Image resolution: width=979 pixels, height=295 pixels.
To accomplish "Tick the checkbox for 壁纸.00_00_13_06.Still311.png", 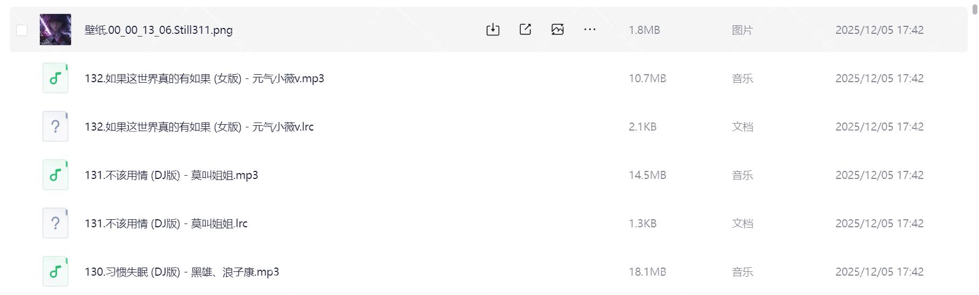I will (22, 30).
